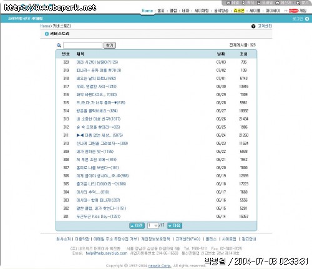Open post number 316 title link
Image resolution: width=312 pixels, height=269 pixels.
click(97, 95)
